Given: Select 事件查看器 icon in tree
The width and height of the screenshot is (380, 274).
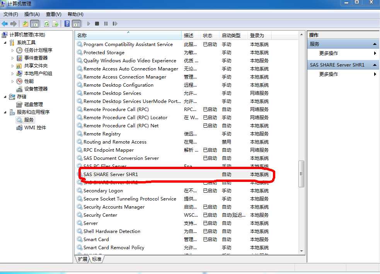Looking at the screenshot, I should point(19,58).
